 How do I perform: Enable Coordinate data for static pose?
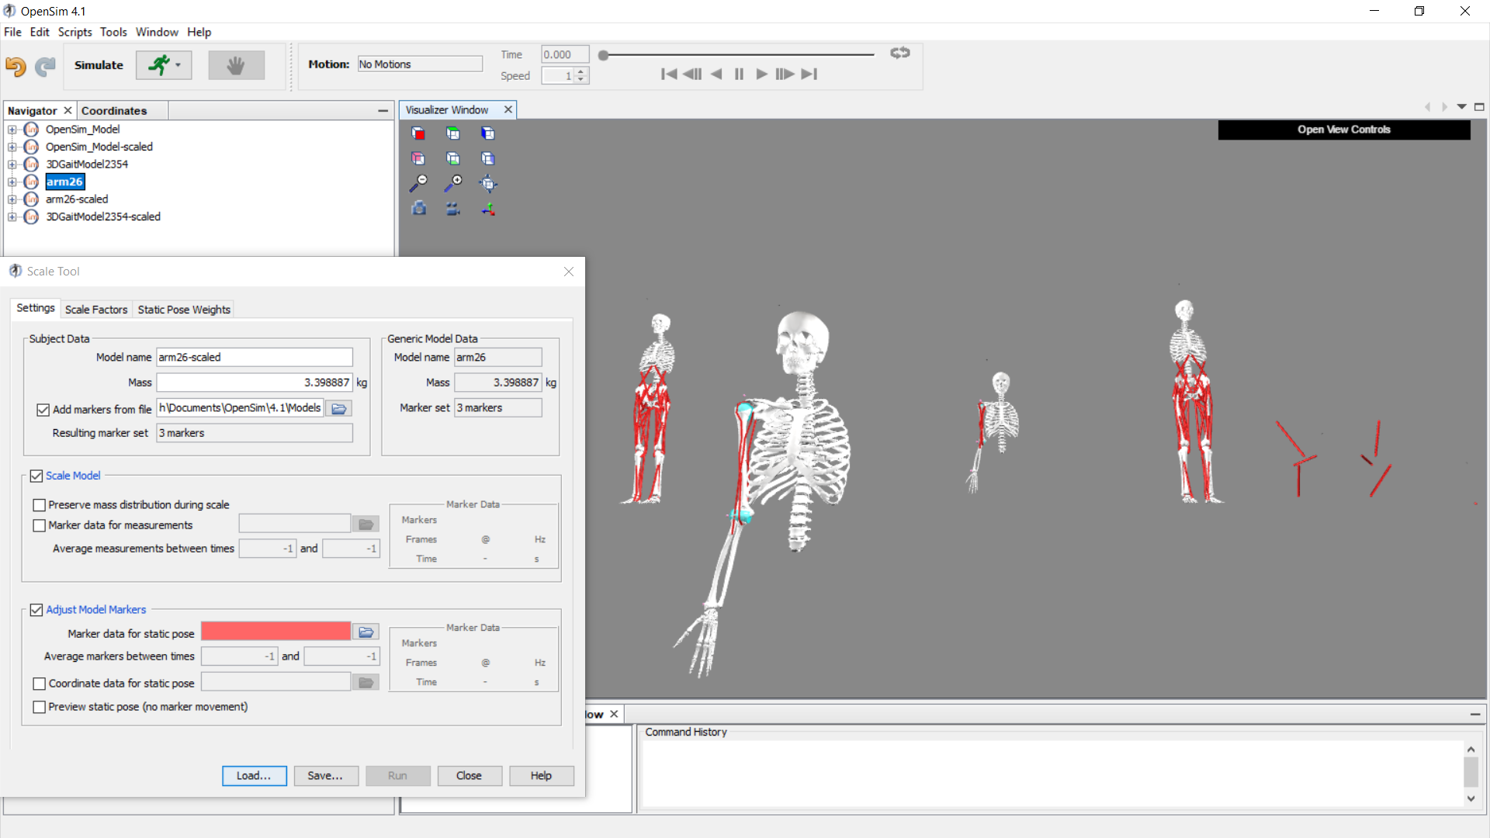point(40,684)
